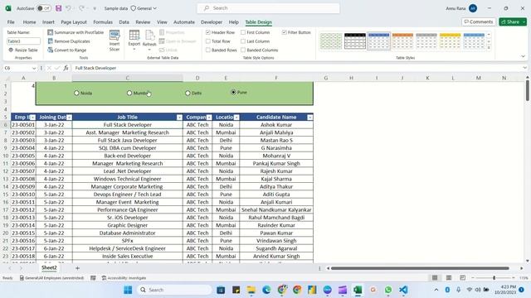Click Remove Duplicates tool
The image size is (531, 298).
pyautogui.click(x=69, y=41)
